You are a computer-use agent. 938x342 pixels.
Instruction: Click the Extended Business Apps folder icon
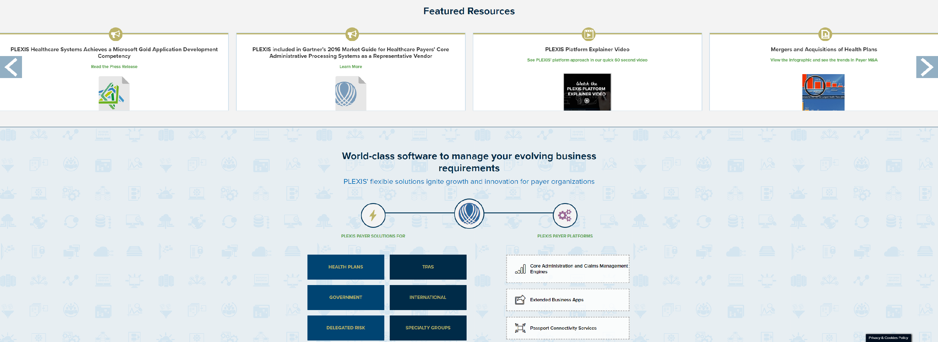coord(520,300)
